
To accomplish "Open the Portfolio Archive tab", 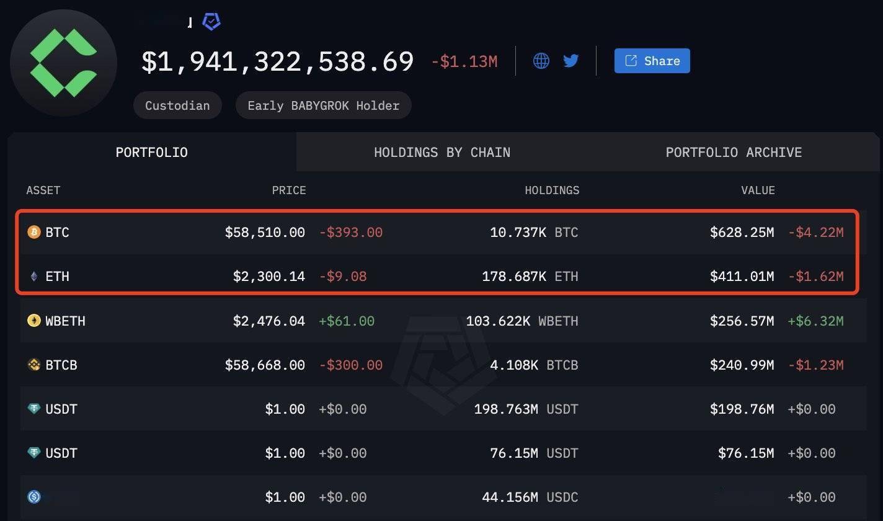I will (734, 153).
